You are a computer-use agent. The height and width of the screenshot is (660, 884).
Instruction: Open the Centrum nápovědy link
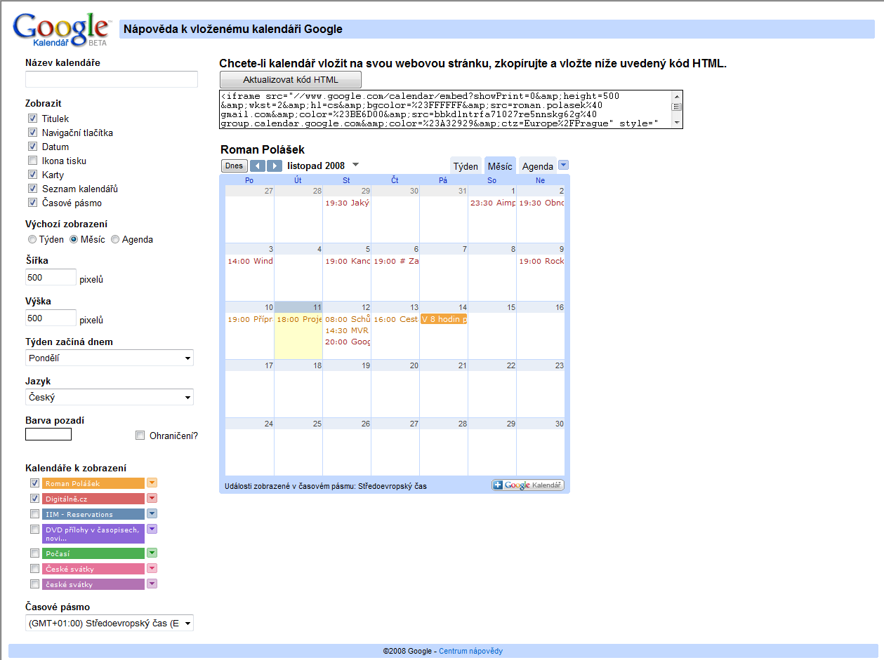tap(471, 652)
